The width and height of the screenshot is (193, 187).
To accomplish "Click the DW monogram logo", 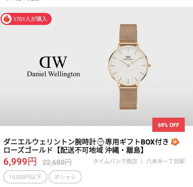I will point(53,62).
